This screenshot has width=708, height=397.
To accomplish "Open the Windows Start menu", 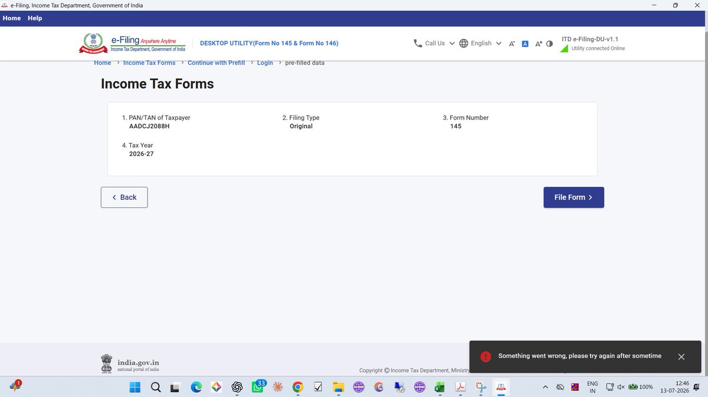I will (x=135, y=387).
